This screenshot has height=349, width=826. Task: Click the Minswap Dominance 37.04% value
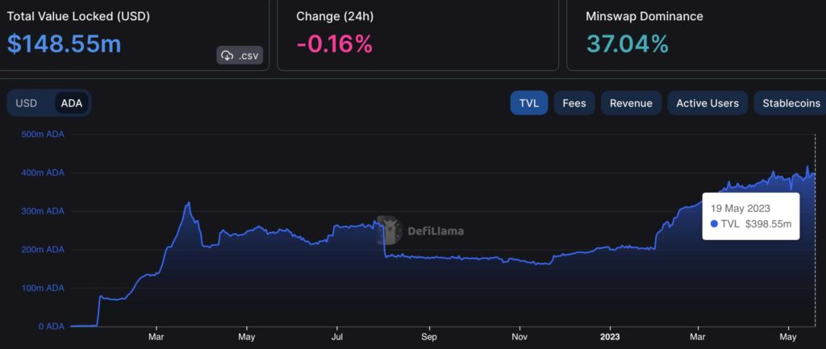pyautogui.click(x=628, y=44)
